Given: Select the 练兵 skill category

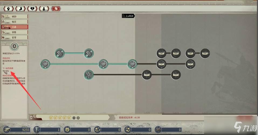Looking at the screenshot, I should click(x=15, y=22).
